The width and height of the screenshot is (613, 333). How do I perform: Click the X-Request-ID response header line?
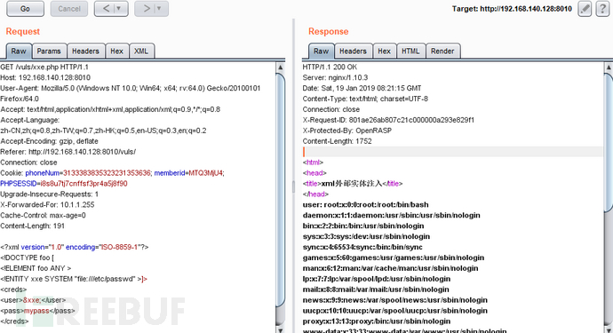388,120
